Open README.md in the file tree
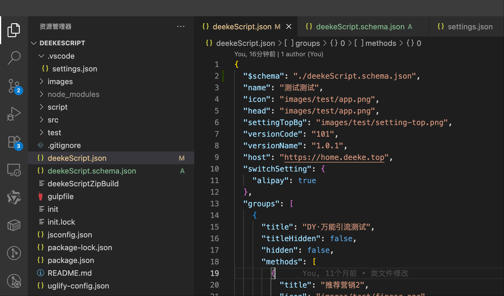Viewport: 504px width, 296px height. 69,273
